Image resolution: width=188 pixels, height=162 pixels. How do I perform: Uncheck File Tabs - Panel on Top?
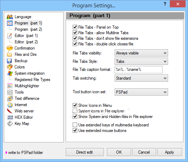[75, 27]
